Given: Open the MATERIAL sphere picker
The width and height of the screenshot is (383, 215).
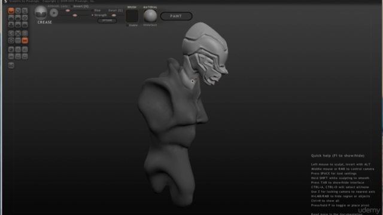Looking at the screenshot, I should point(150,16).
